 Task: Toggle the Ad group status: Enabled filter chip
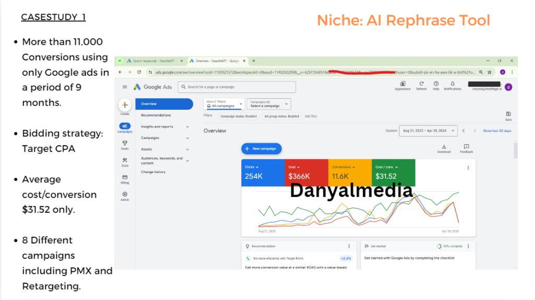coord(282,116)
